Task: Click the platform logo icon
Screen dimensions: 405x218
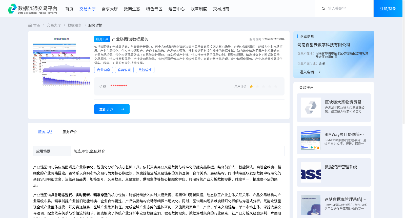Action: coord(12,9)
